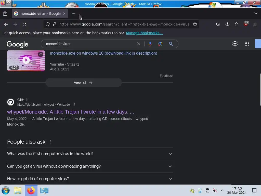
Task: Close the monoxide virus tab
Action: point(64,14)
